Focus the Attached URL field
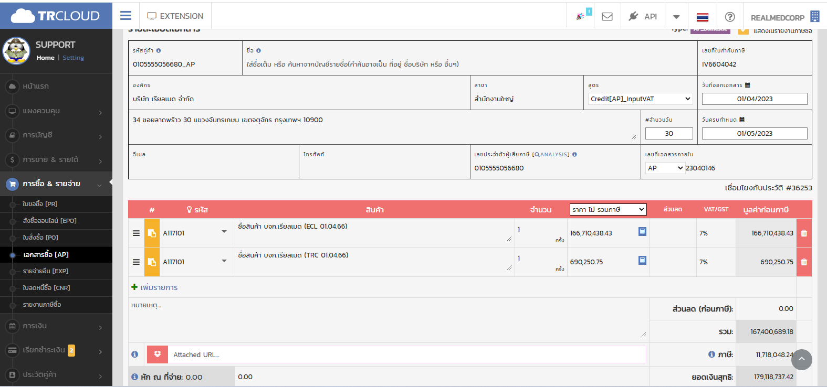This screenshot has height=387, width=827. [407, 354]
